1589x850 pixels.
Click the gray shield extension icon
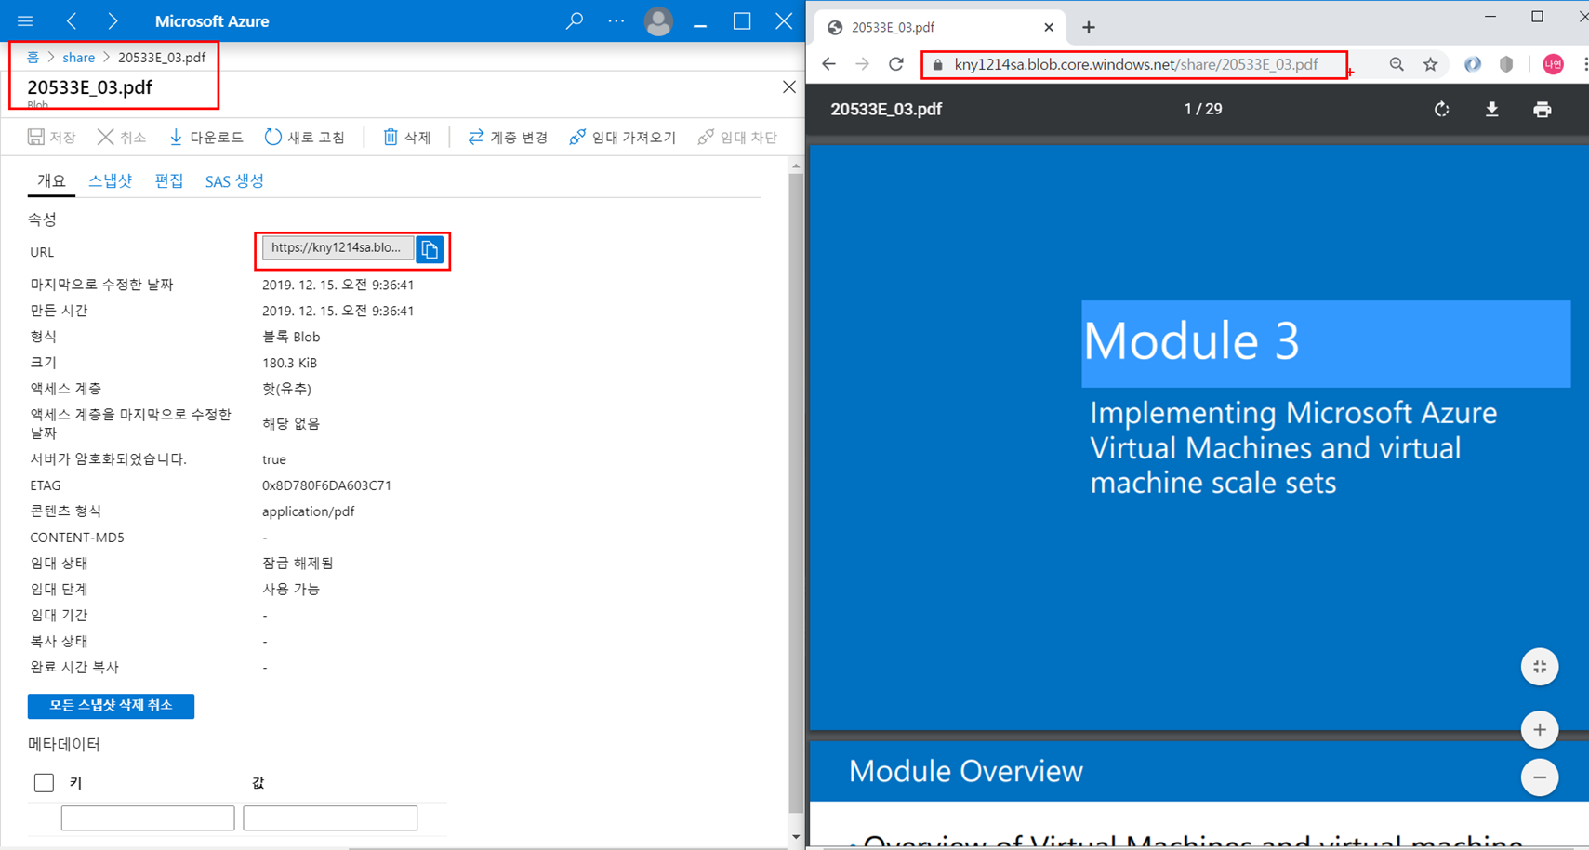click(1506, 64)
